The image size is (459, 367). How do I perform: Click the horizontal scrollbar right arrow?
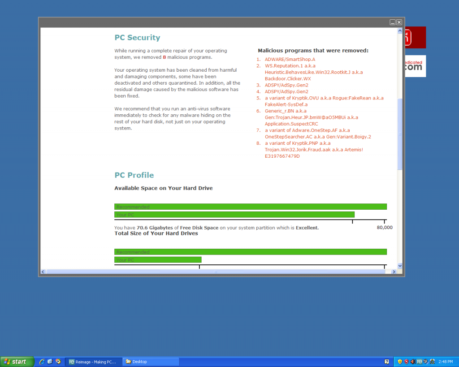[x=394, y=272]
